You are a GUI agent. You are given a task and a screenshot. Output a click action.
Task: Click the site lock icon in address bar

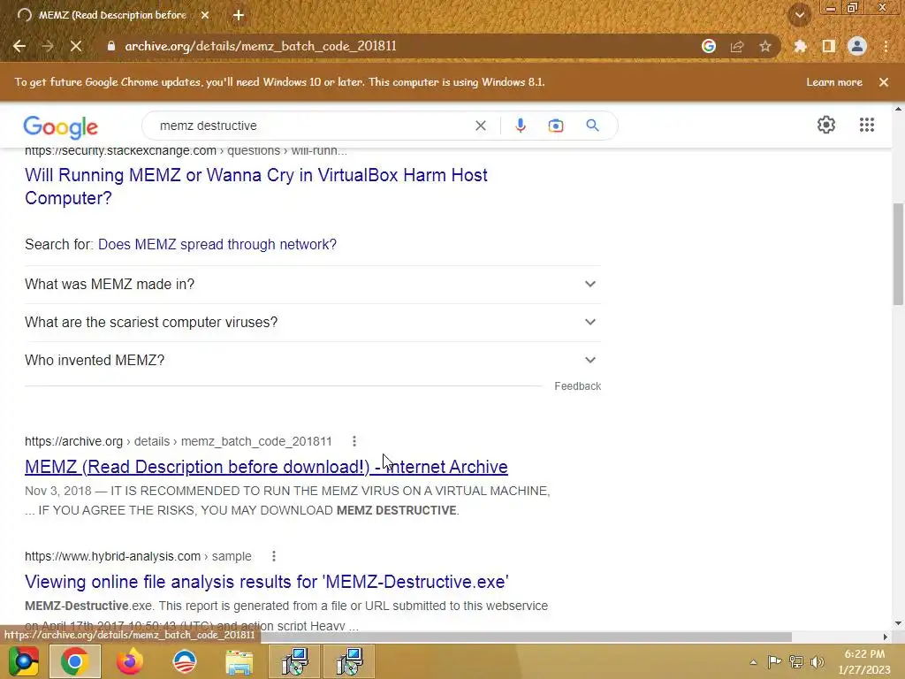pyautogui.click(x=111, y=46)
